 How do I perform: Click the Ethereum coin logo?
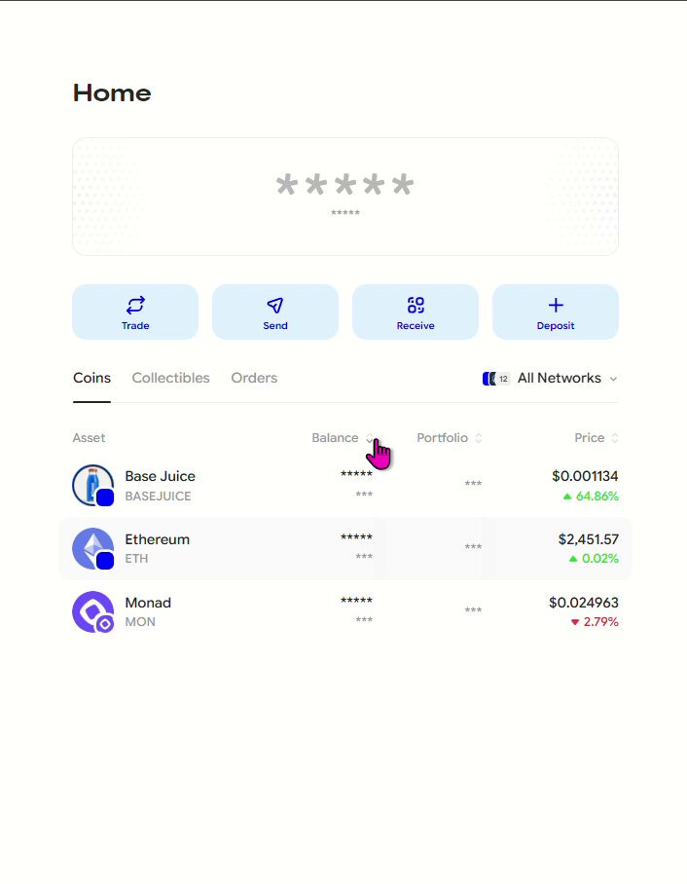93,548
